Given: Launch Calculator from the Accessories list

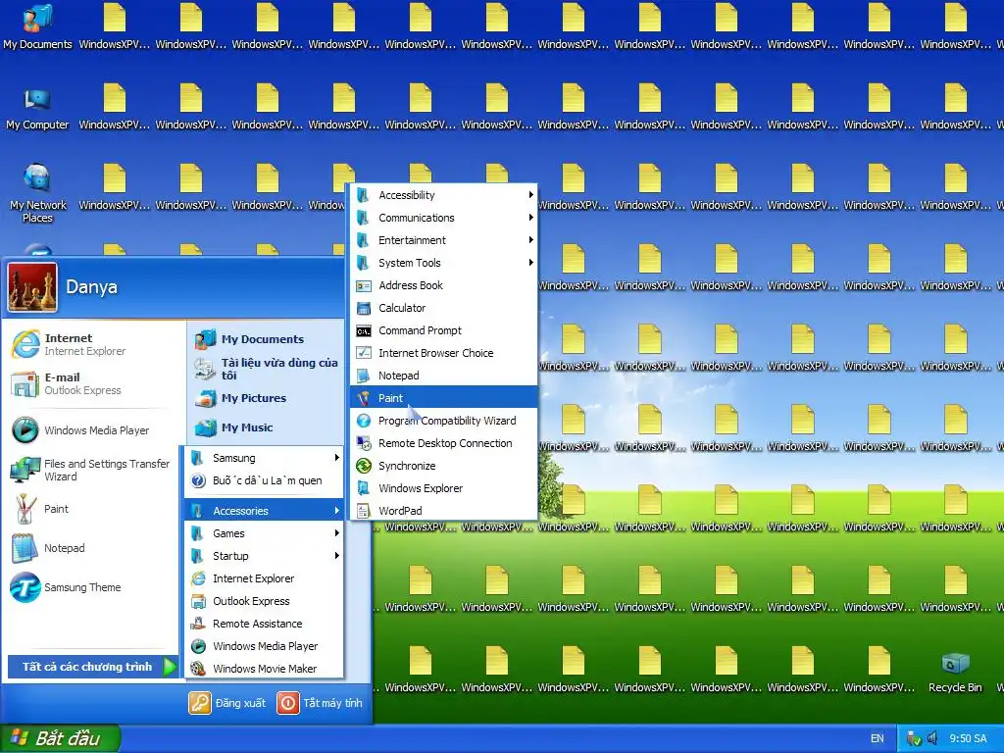Looking at the screenshot, I should (443, 308).
